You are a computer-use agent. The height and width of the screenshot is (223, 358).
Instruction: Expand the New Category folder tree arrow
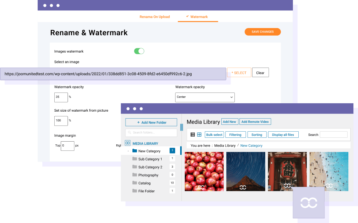(x=129, y=151)
